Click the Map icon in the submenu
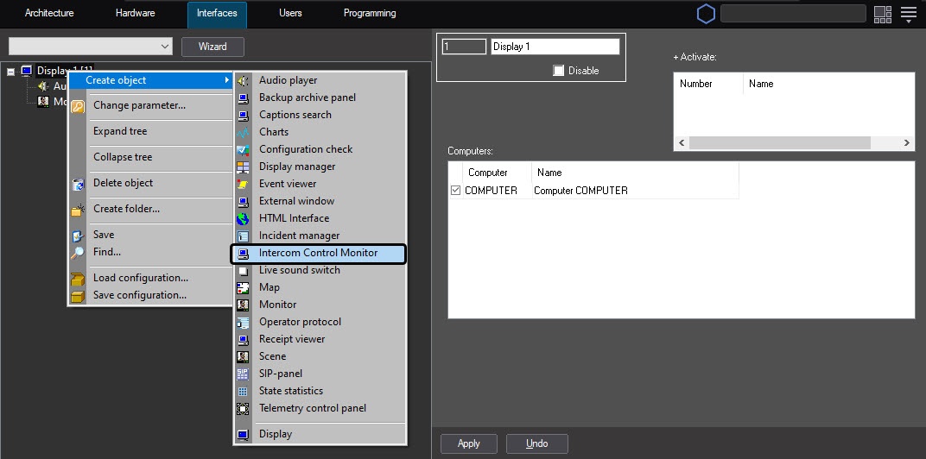Screen dimensions: 926x459 [x=243, y=287]
